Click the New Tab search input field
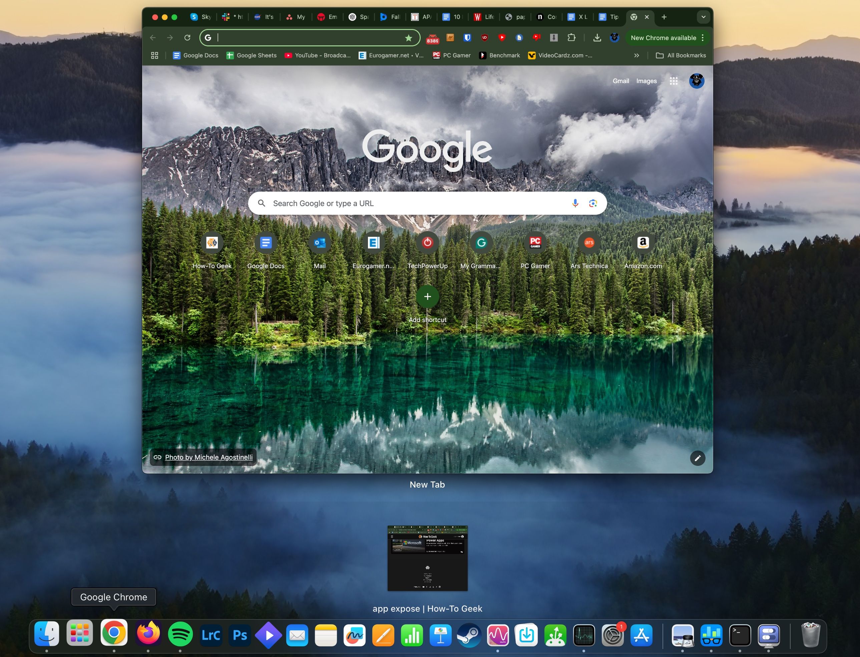Screen dimensions: 860x657 coord(427,203)
